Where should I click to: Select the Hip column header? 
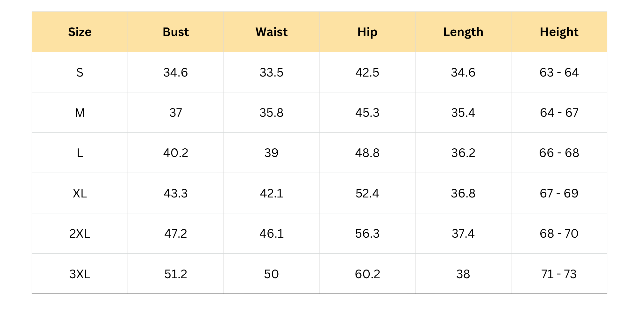[367, 32]
